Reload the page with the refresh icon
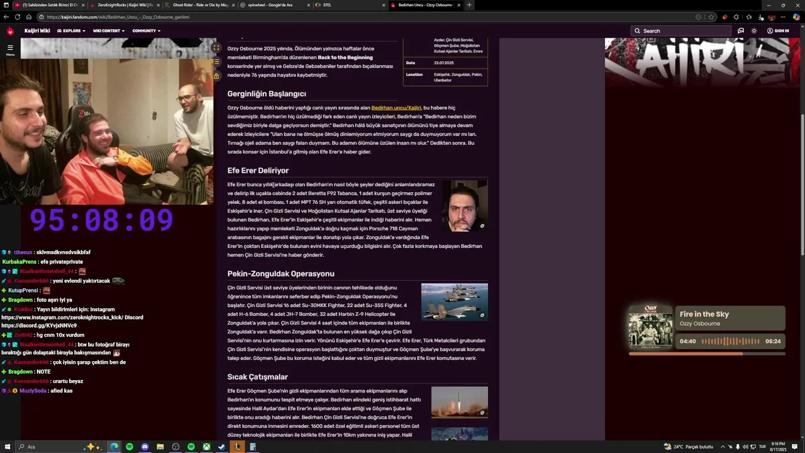Image resolution: width=805 pixels, height=453 pixels. [x=18, y=17]
